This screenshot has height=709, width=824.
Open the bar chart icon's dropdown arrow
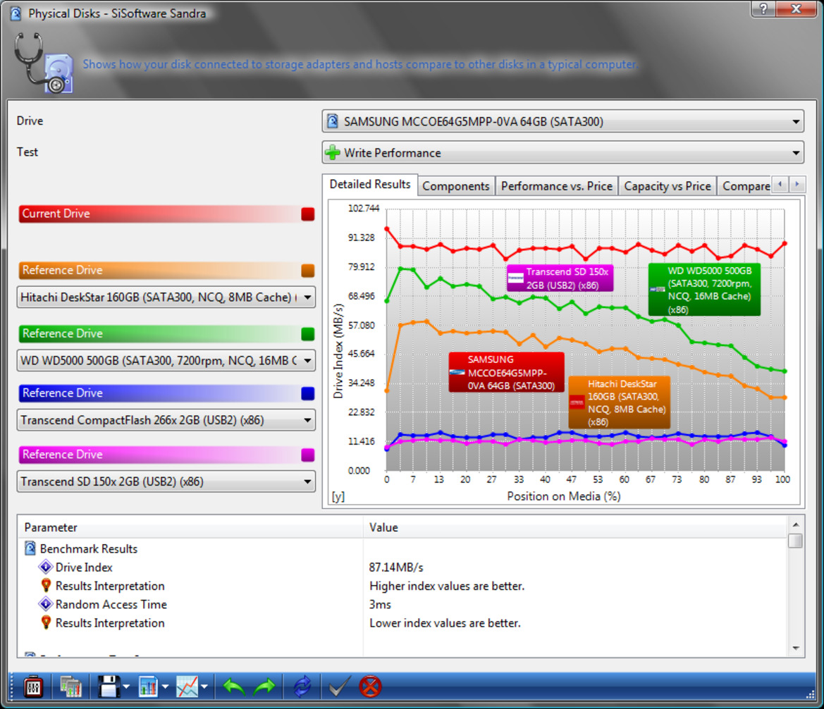point(166,687)
